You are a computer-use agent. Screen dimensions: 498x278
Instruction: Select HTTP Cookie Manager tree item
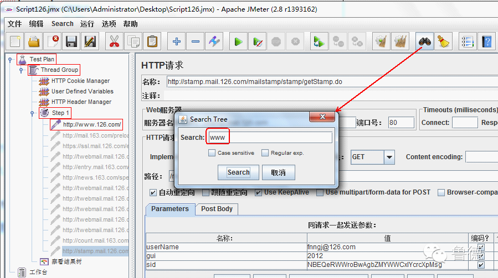[x=81, y=81]
